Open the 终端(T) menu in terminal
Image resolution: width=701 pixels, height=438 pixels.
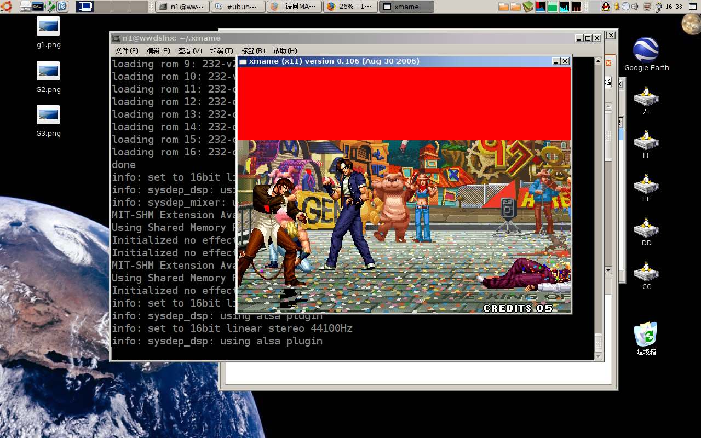point(221,50)
